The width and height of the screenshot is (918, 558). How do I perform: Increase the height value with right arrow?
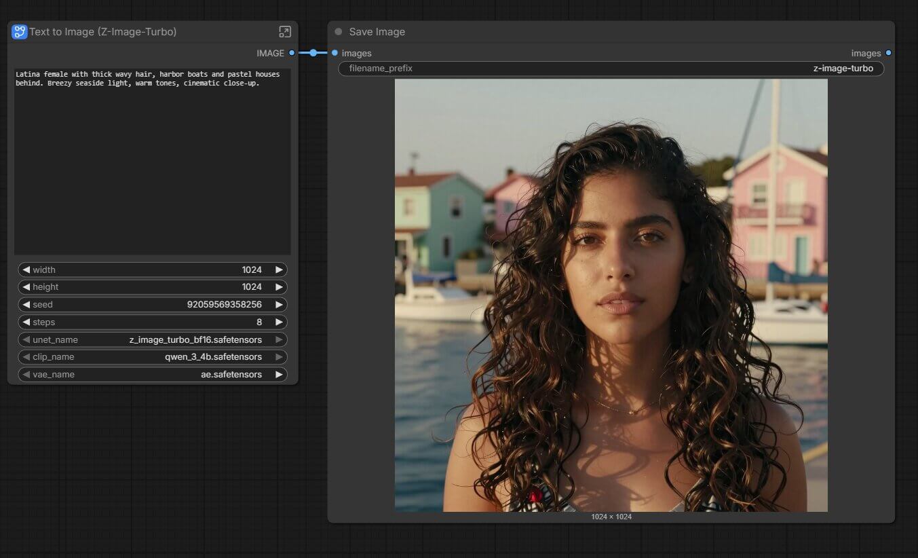(279, 287)
